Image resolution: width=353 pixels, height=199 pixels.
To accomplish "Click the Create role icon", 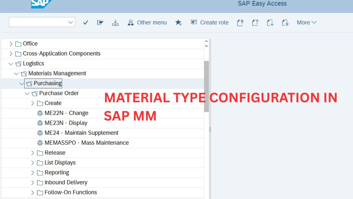I will pyautogui.click(x=194, y=22).
